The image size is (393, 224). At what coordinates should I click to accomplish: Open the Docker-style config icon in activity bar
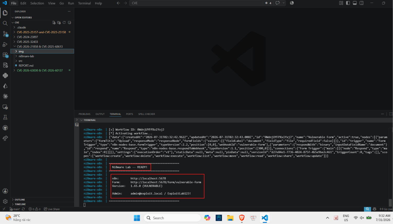(5, 65)
